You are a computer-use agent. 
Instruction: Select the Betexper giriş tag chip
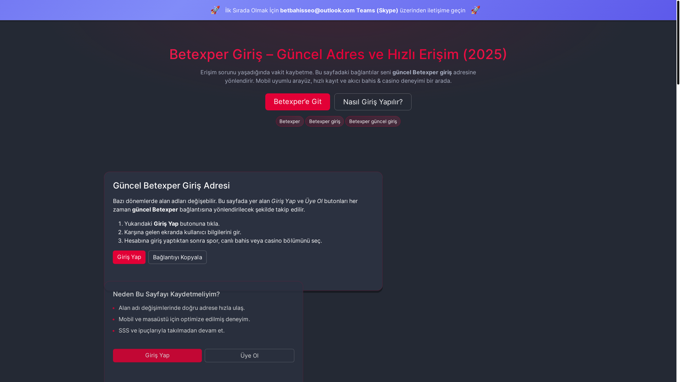324,121
